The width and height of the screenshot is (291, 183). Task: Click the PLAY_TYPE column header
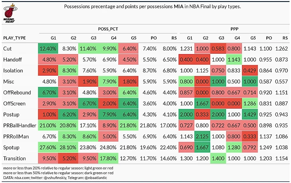coord(14,38)
